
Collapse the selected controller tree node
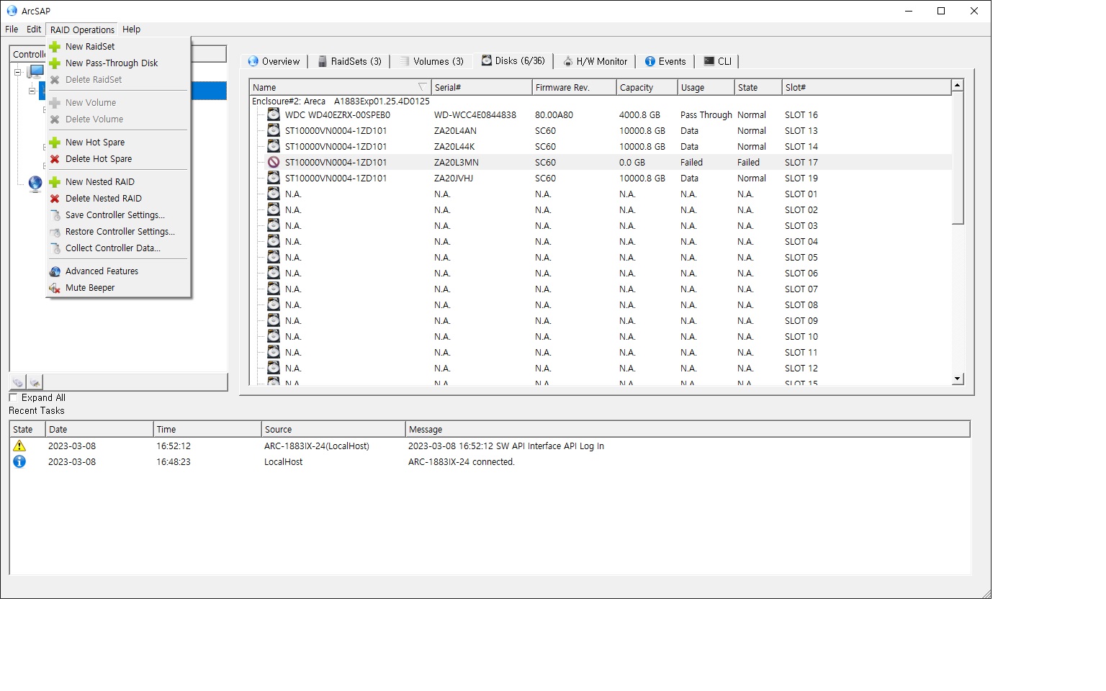32,91
